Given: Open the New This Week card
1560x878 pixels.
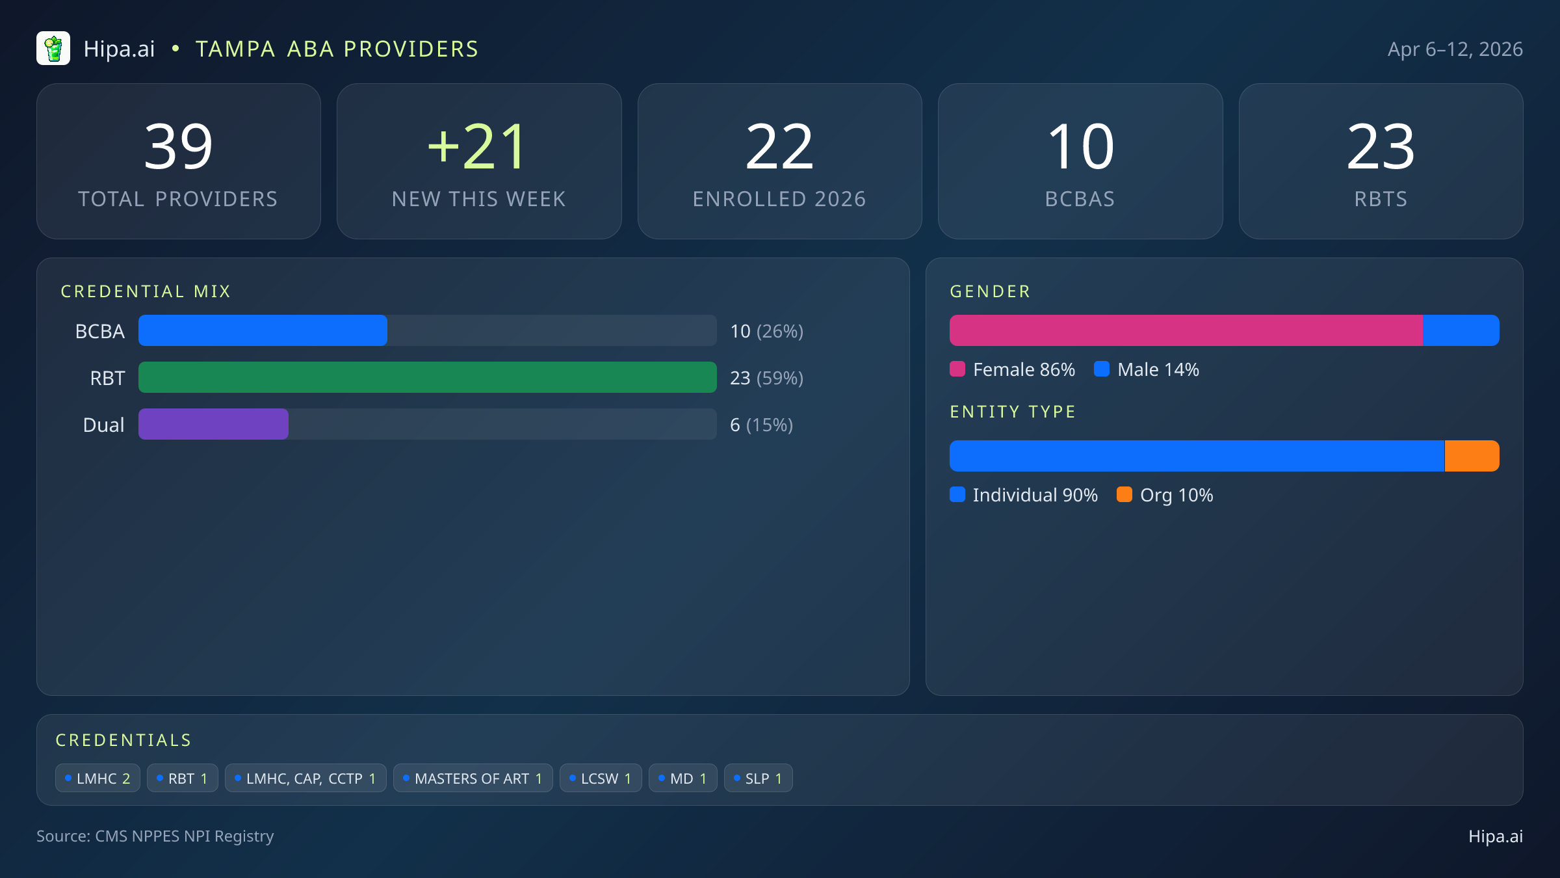Looking at the screenshot, I should 479,161.
